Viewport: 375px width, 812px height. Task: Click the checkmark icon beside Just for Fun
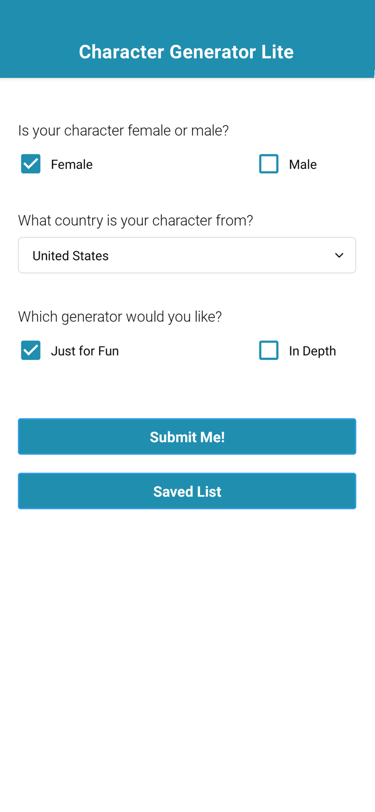click(x=30, y=350)
